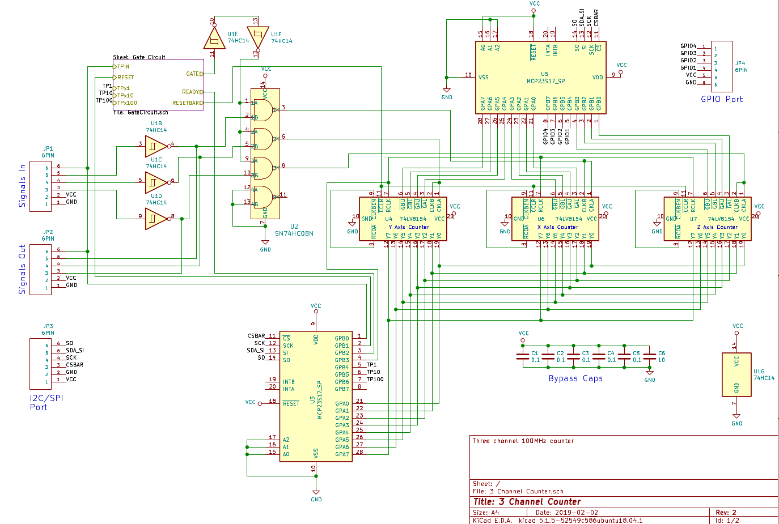This screenshot has height=524, width=779.
Task: Click the CSBAR label on JP3
Action: click(74, 365)
